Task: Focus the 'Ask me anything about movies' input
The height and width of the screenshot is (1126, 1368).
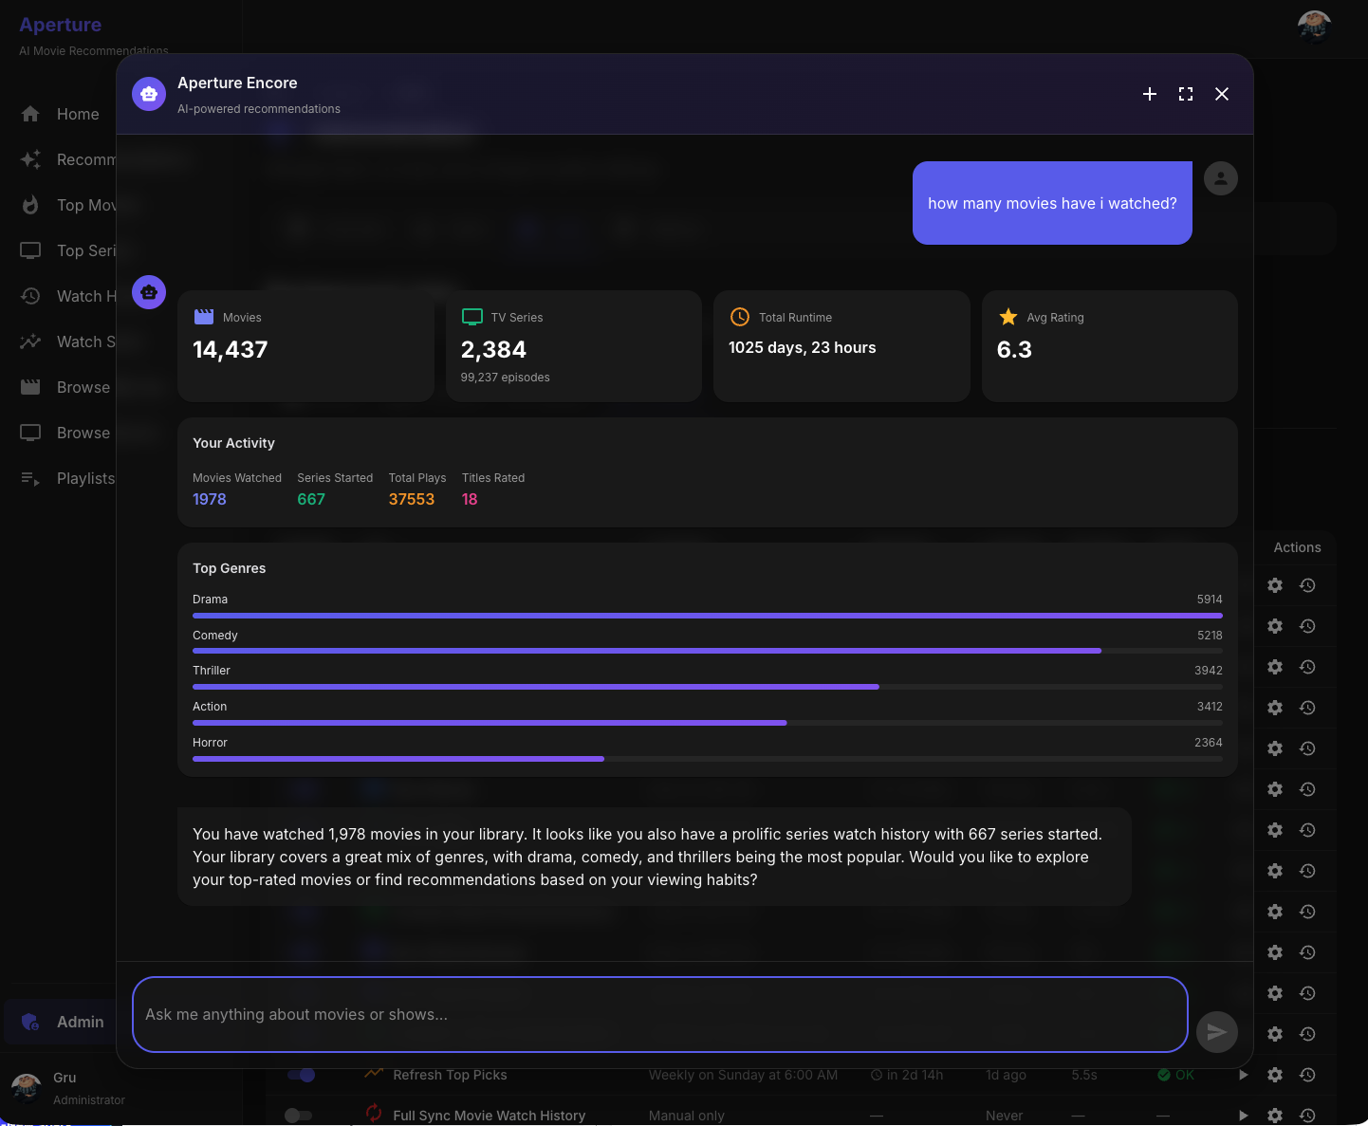Action: point(660,1014)
